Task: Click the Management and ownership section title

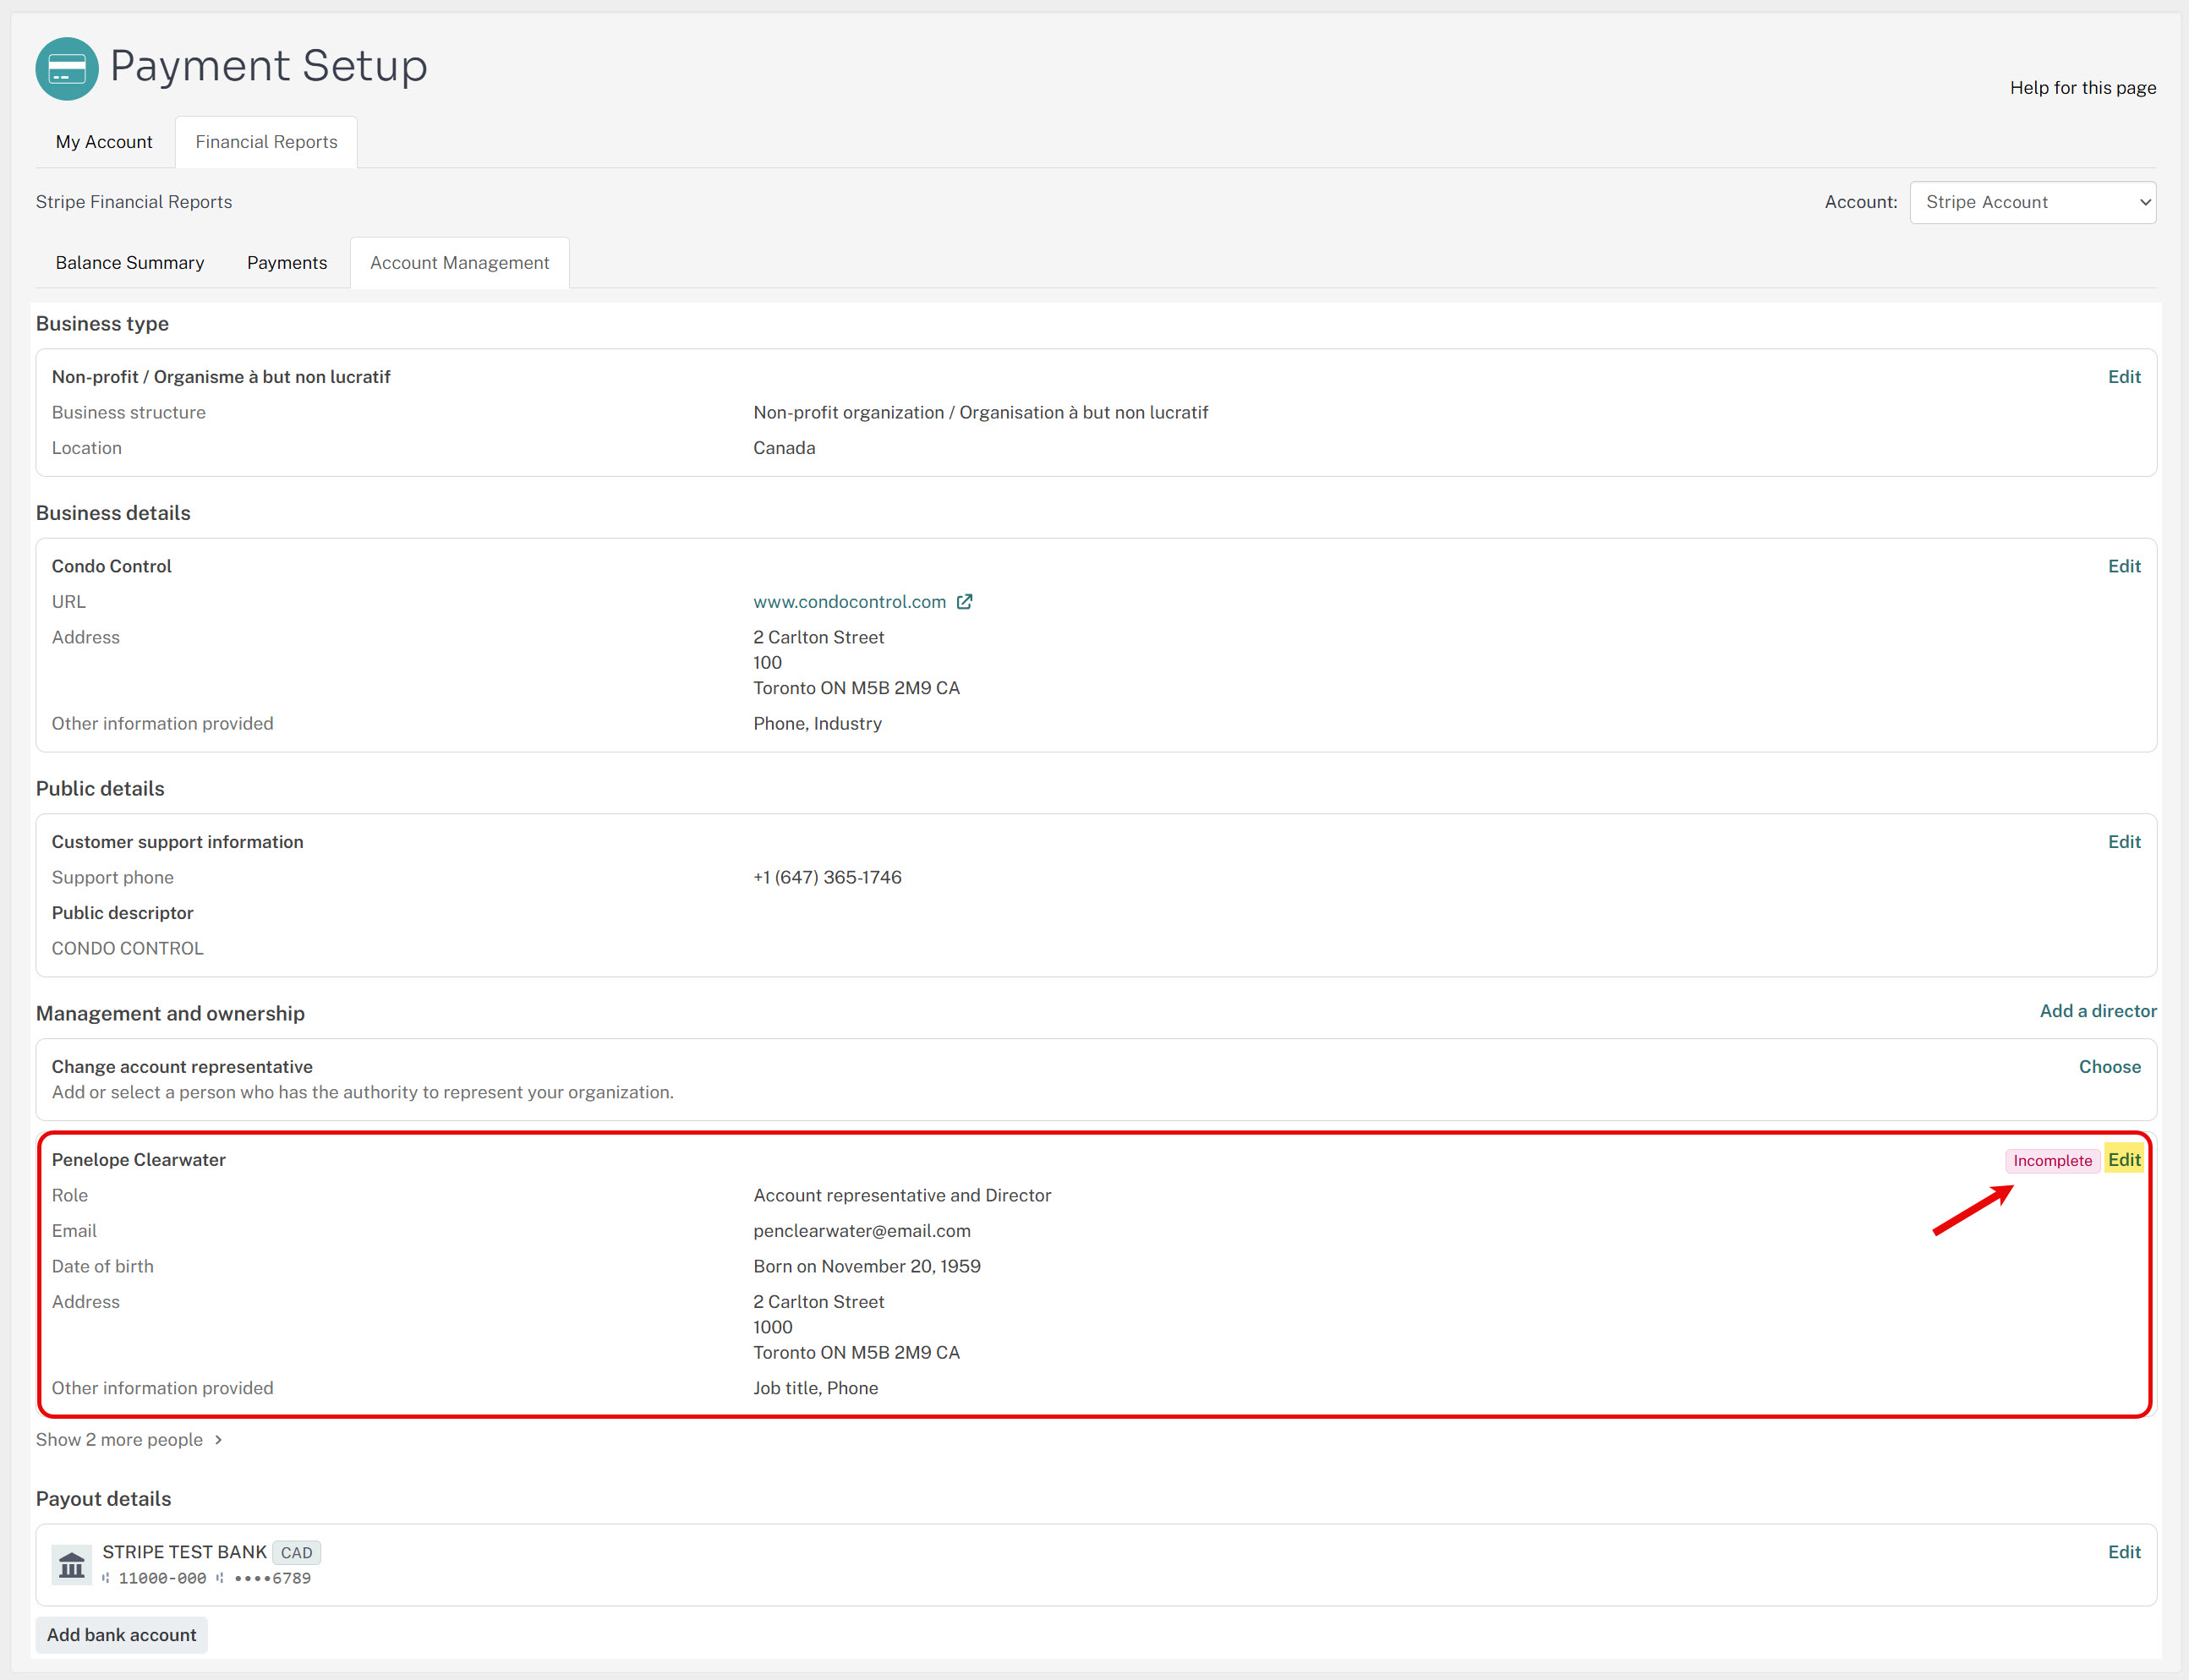Action: click(x=171, y=1014)
